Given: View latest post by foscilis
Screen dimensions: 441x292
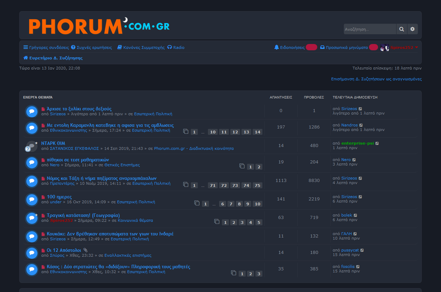Looking at the screenshot, I should 358,267.
